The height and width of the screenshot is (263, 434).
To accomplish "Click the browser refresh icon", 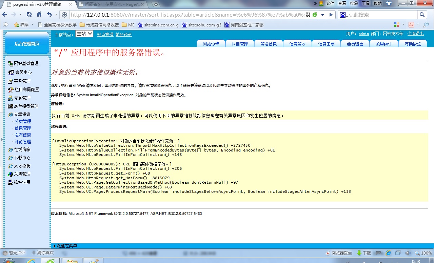I will 29,15.
